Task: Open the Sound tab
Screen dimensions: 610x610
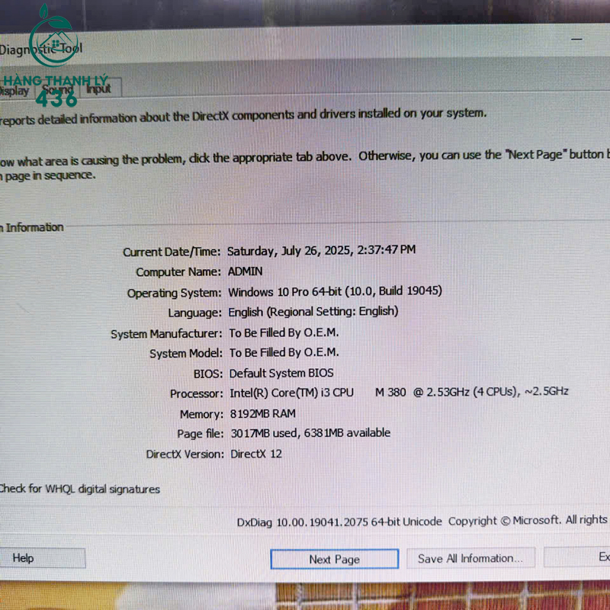Action: [x=58, y=90]
